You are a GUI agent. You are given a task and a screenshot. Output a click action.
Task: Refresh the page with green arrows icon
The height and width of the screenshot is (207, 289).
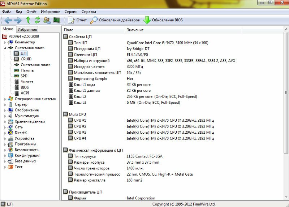coord(38,20)
